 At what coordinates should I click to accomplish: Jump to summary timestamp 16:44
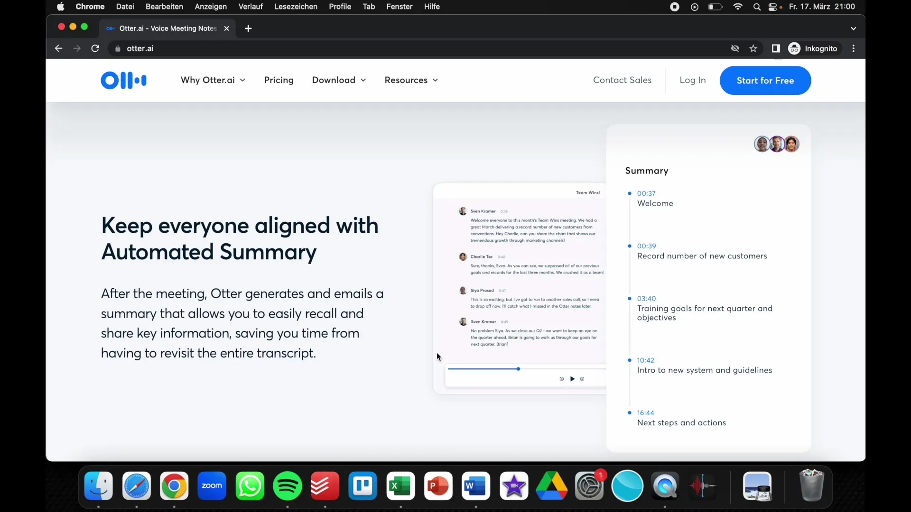(645, 413)
